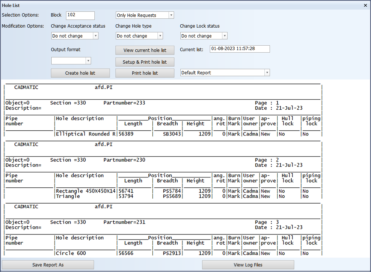
Task: Open the Change Lock status dropdown
Action: (204, 36)
